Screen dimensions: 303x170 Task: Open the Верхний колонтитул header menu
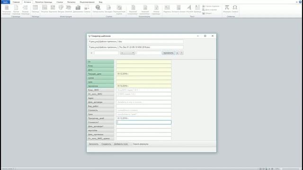point(133,10)
